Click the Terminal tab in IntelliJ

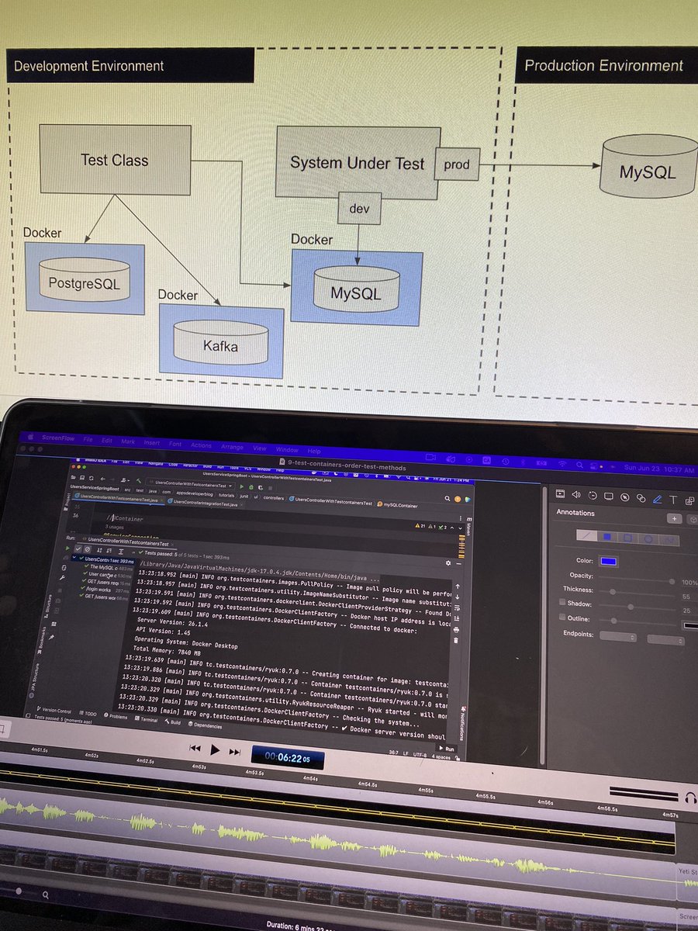[x=147, y=719]
